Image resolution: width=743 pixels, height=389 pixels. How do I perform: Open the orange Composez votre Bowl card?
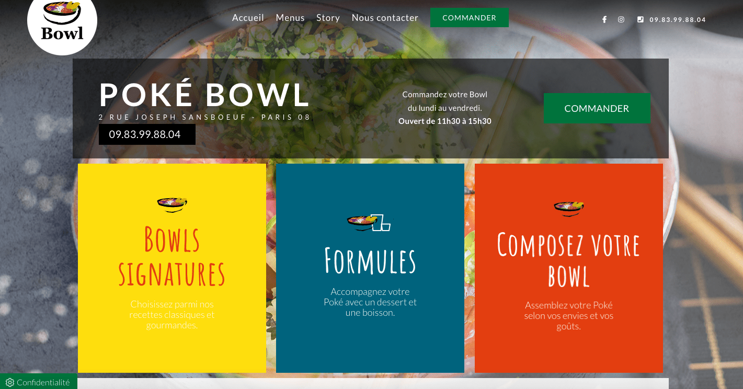(x=569, y=268)
